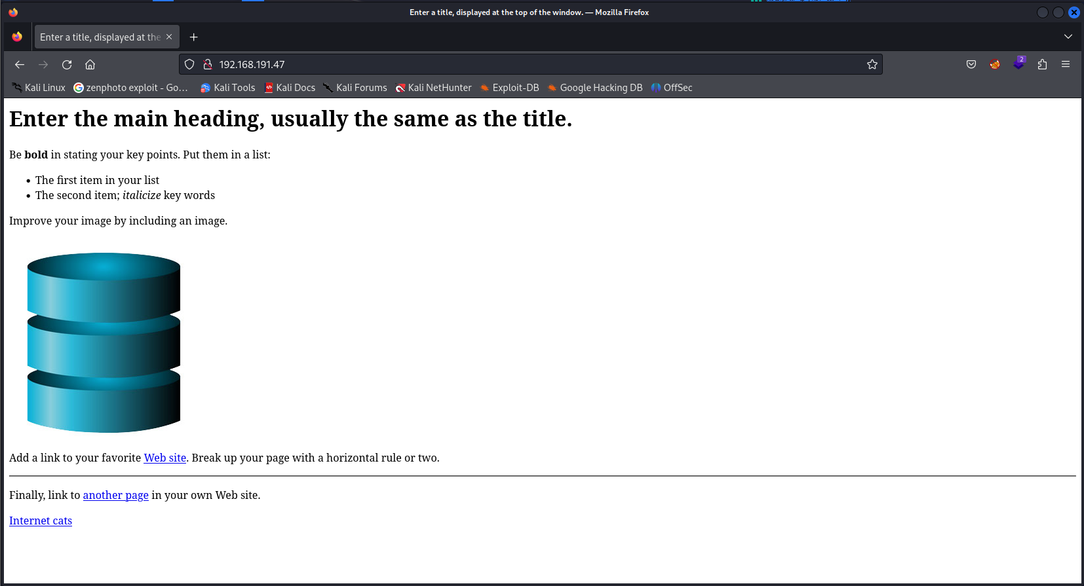Go to the Firefox home page icon
Screen dimensions: 1084x586
[90, 64]
